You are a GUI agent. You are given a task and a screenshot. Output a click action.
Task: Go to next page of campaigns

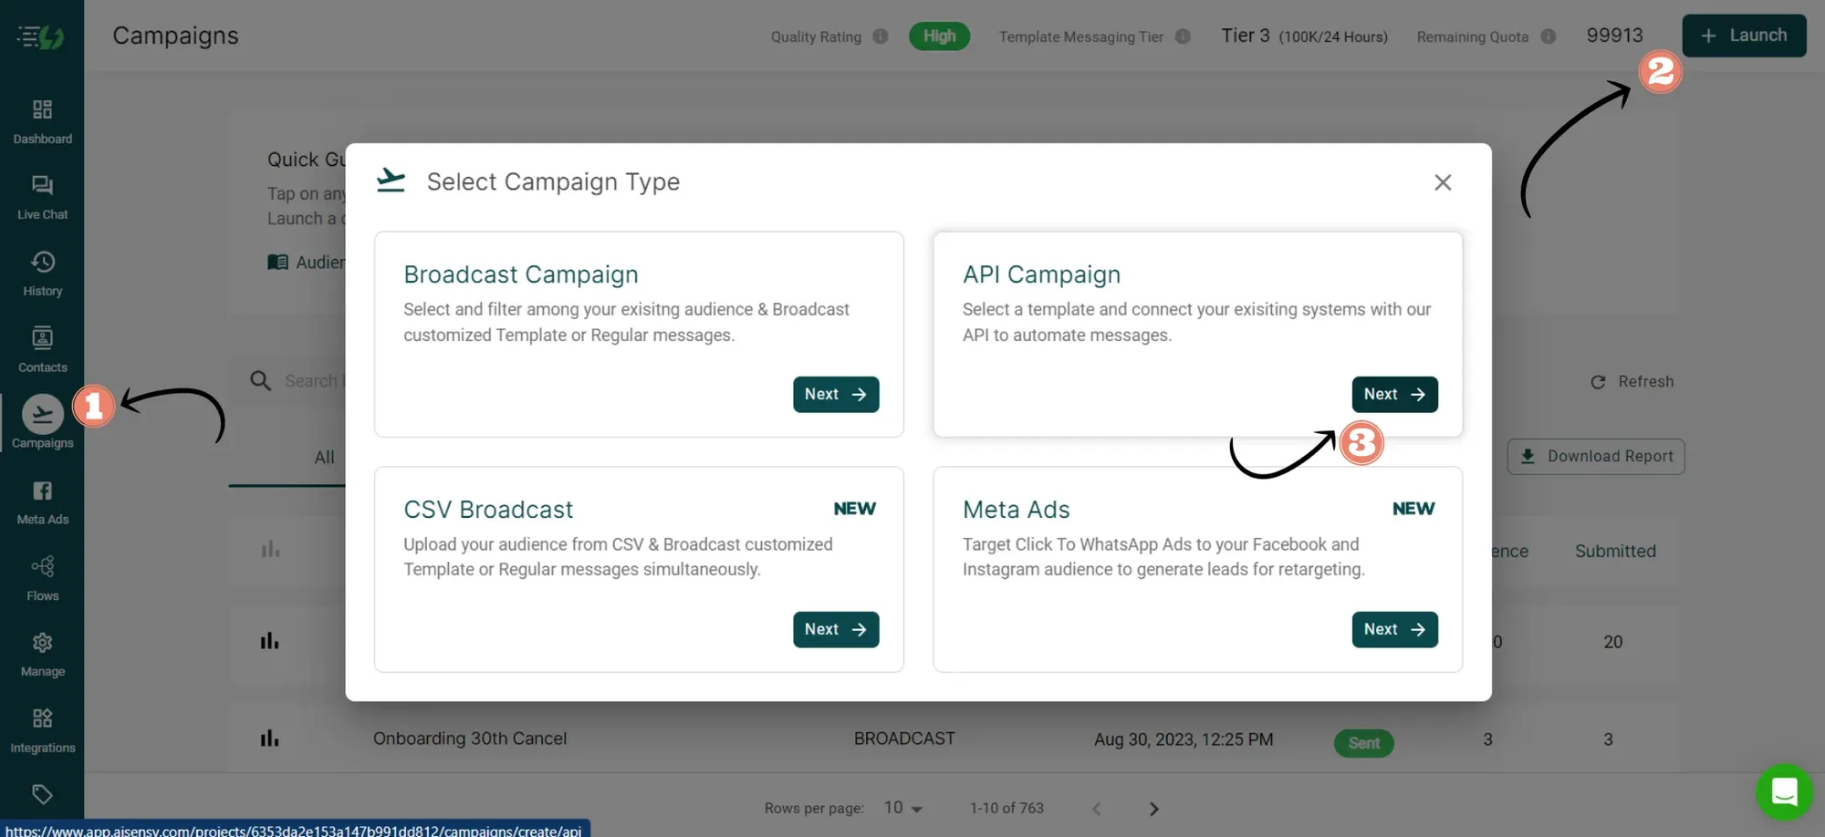(x=1153, y=809)
